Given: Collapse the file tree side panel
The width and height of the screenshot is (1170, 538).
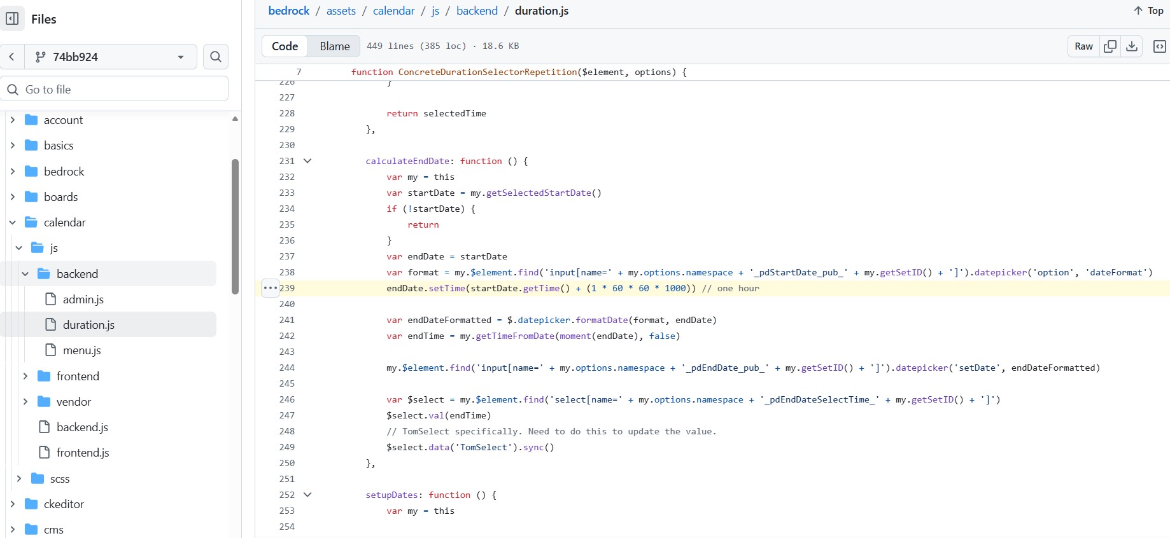Looking at the screenshot, I should 12,18.
